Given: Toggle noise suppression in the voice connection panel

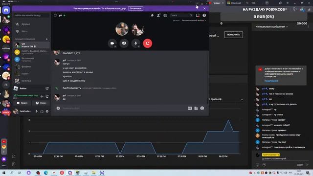Looking at the screenshot, I should tap(42, 96).
